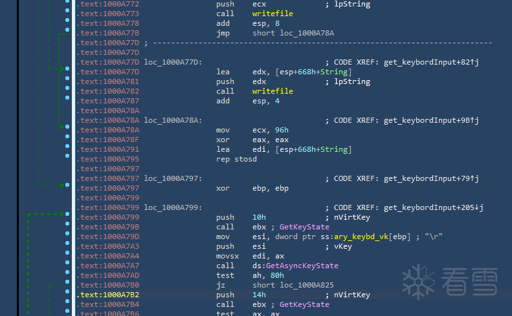The height and width of the screenshot is (316, 512).
Task: Click address .text:1000A7B2 on highlighted line
Action: coord(108,295)
